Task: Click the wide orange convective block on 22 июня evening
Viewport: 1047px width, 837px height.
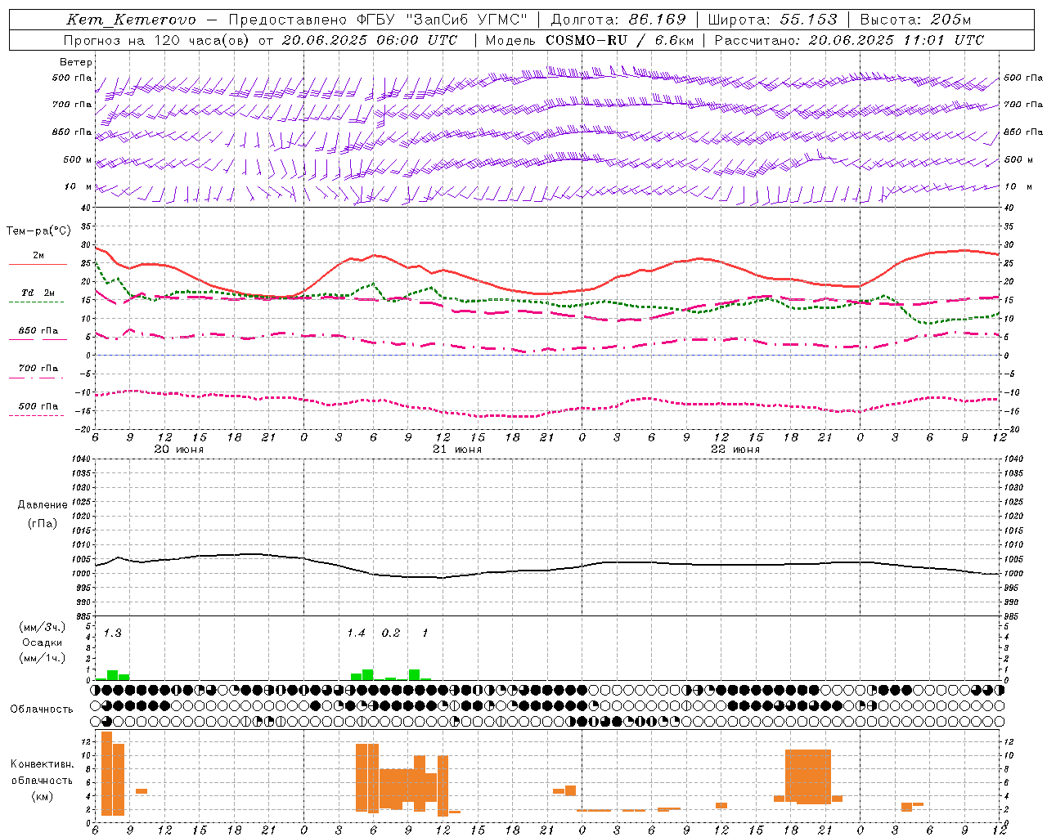Action: point(808,777)
